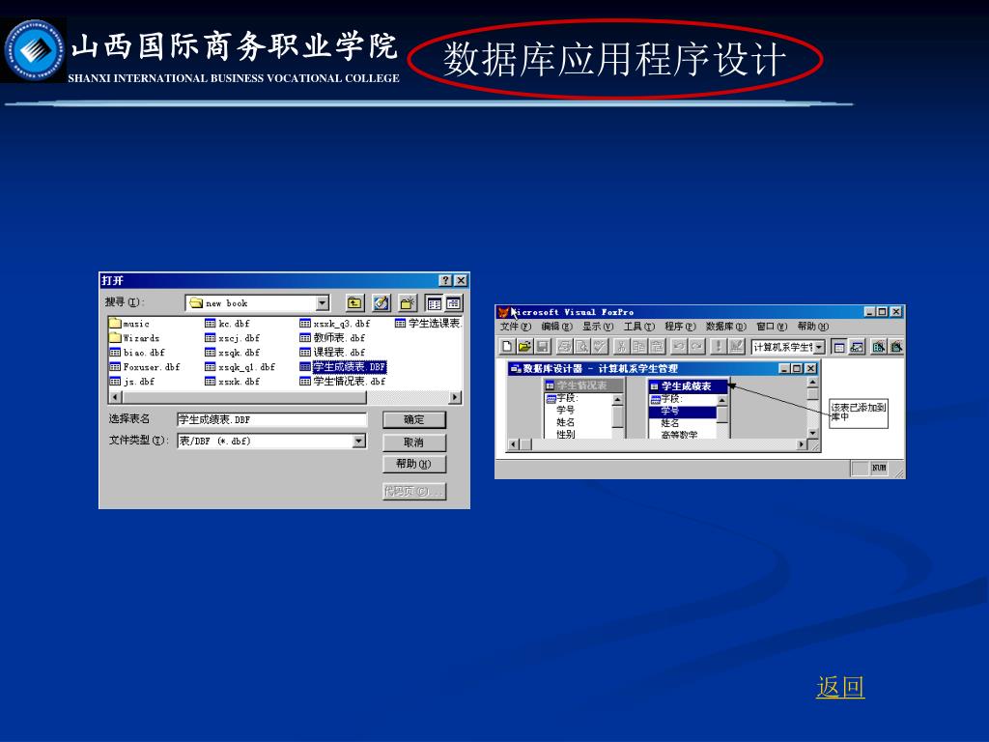Viewport: 989px width, 742px height.
Task: Create new folder in Open dialog
Action: (x=408, y=303)
